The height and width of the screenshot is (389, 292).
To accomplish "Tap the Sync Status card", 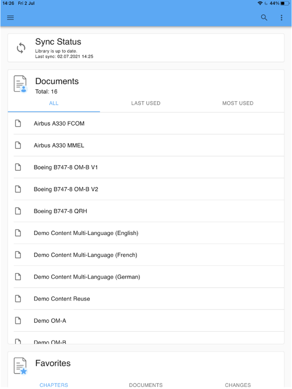I will click(x=146, y=48).
